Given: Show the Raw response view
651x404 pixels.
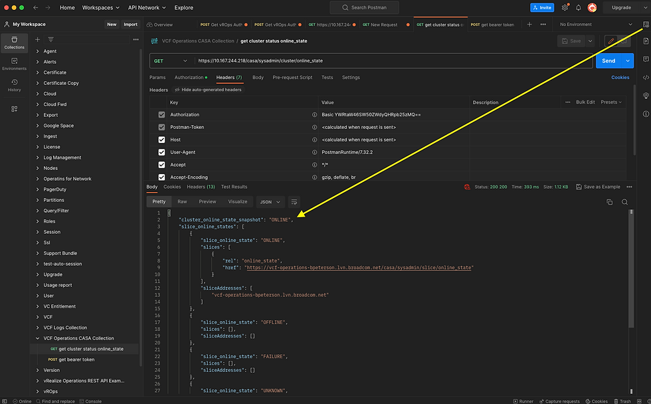Looking at the screenshot, I should pyautogui.click(x=182, y=202).
